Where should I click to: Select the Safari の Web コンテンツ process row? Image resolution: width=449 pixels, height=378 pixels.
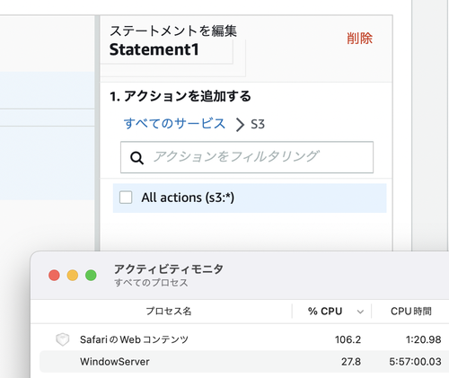point(244,339)
